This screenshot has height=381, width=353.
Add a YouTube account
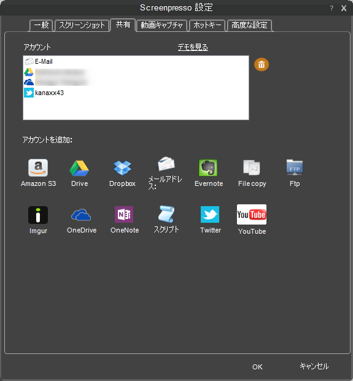252,220
